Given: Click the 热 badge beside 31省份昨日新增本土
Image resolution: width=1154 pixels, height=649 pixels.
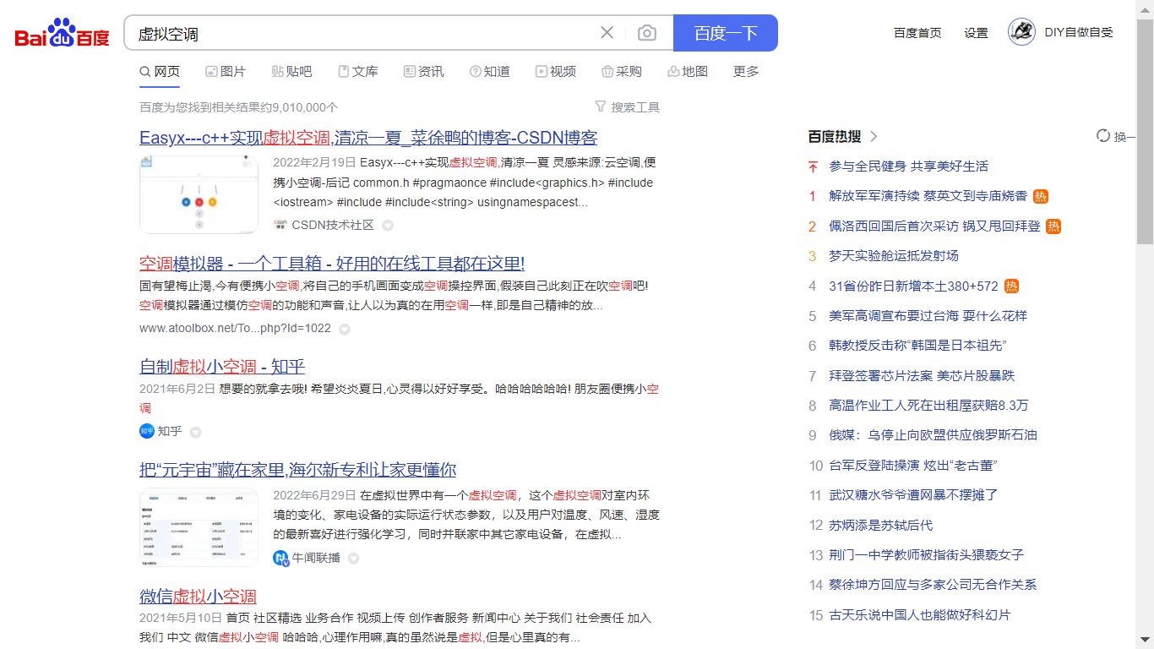Looking at the screenshot, I should tap(1011, 286).
